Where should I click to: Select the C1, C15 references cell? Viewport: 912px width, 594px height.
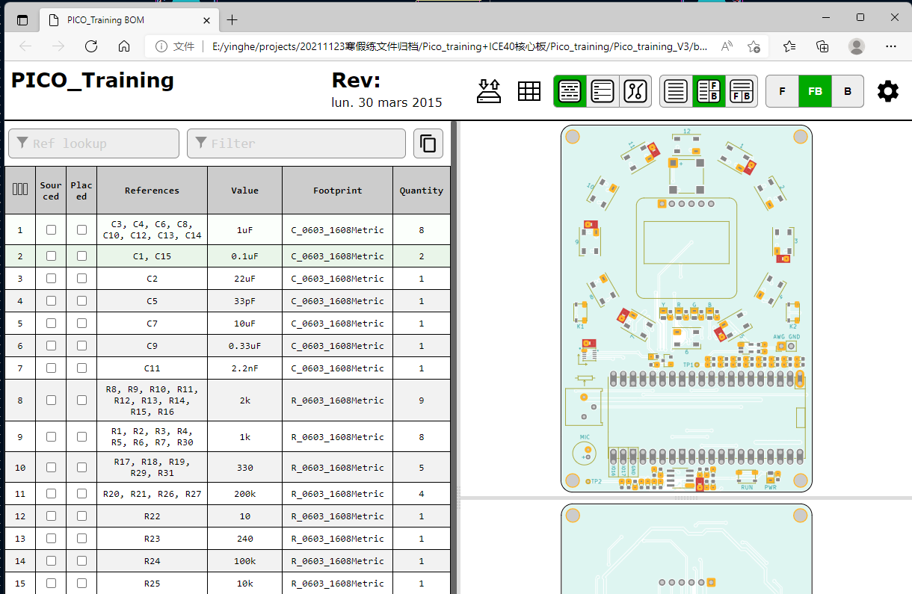pos(152,256)
